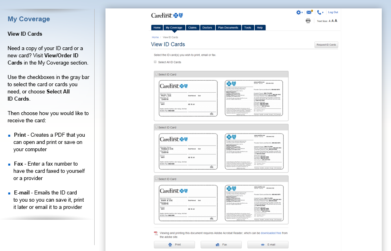Click the 'View ID Cards' page heading
The height and width of the screenshot is (251, 391).
pos(168,45)
